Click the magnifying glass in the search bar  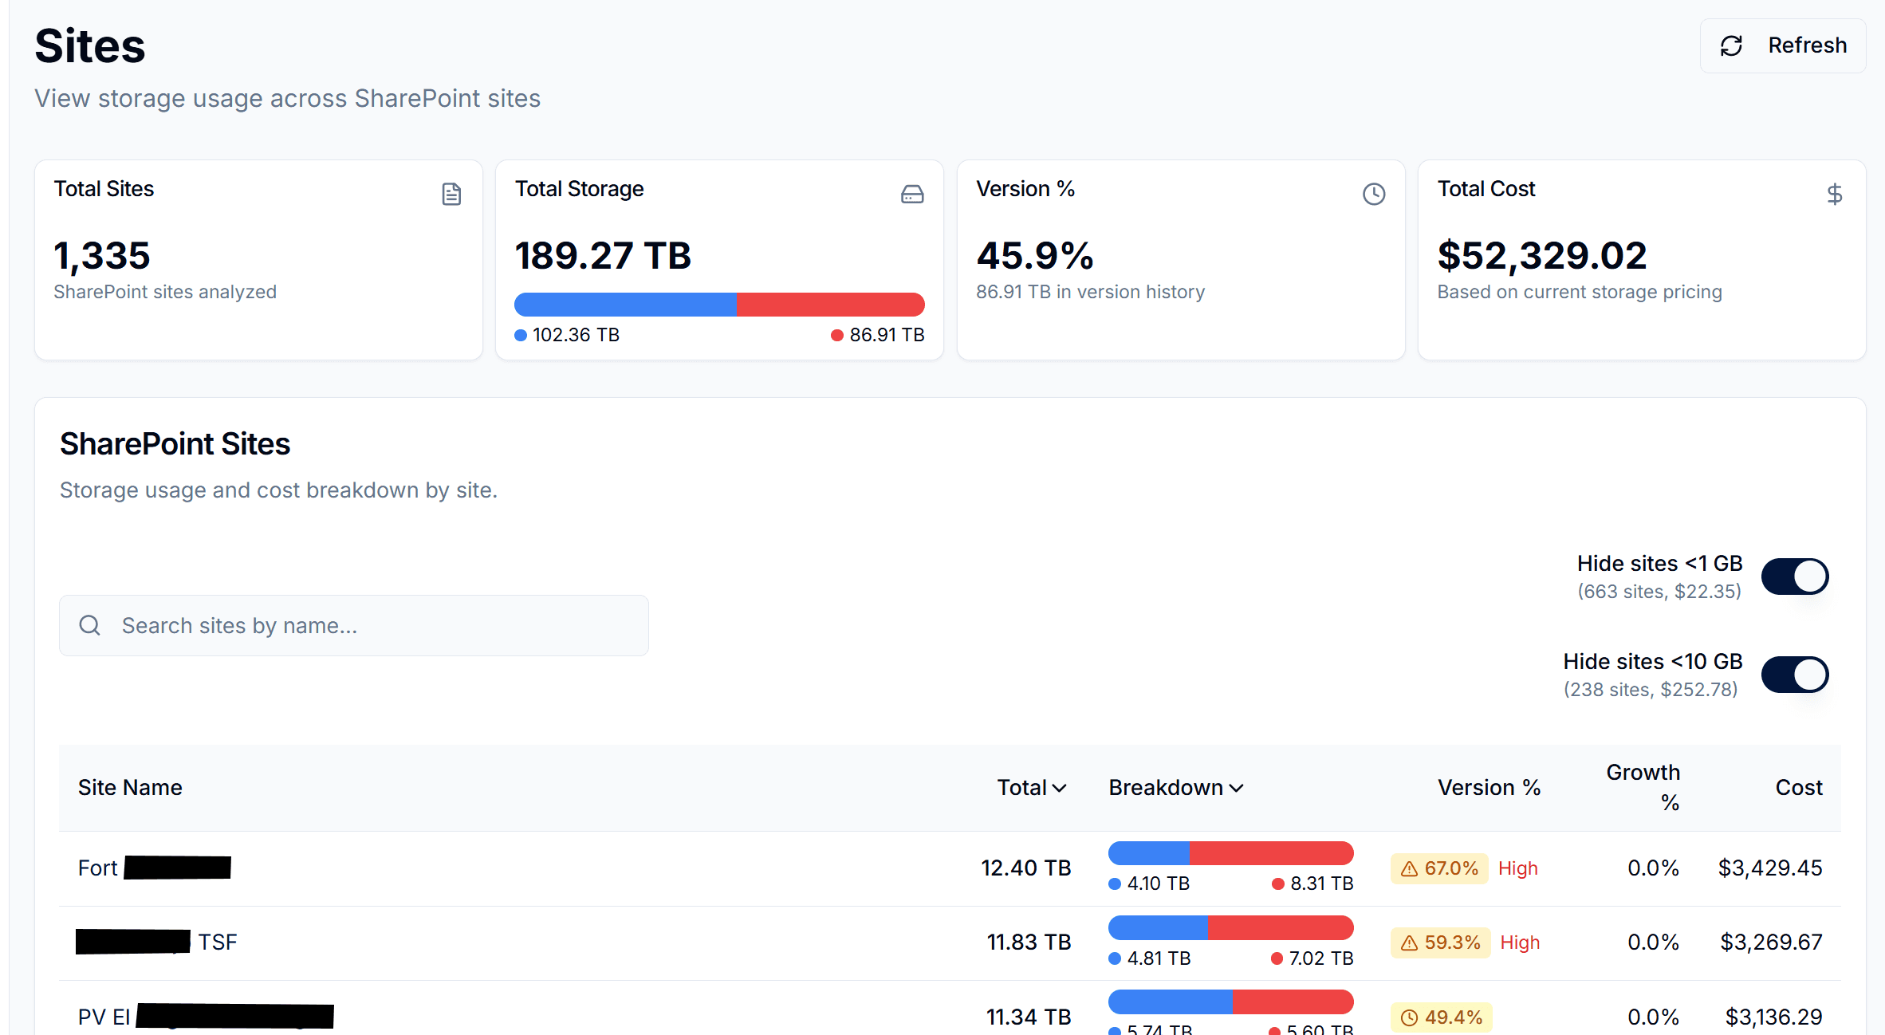point(89,625)
